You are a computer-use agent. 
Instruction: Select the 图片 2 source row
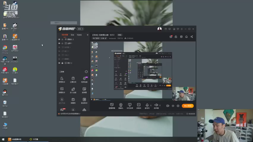73,63
